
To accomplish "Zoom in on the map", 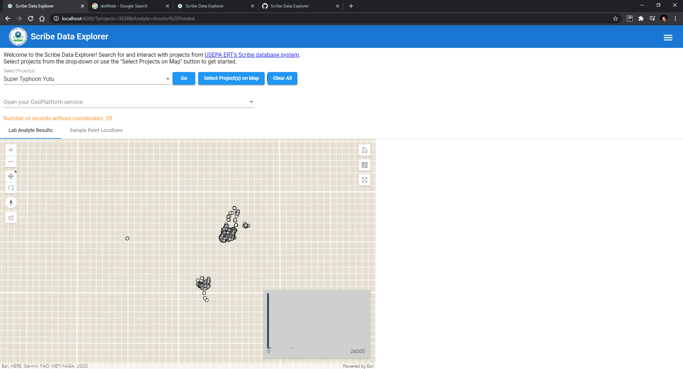I will (x=11, y=150).
